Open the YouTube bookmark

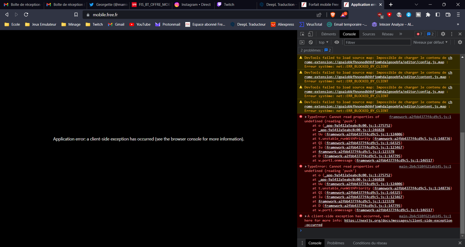pyautogui.click(x=139, y=24)
